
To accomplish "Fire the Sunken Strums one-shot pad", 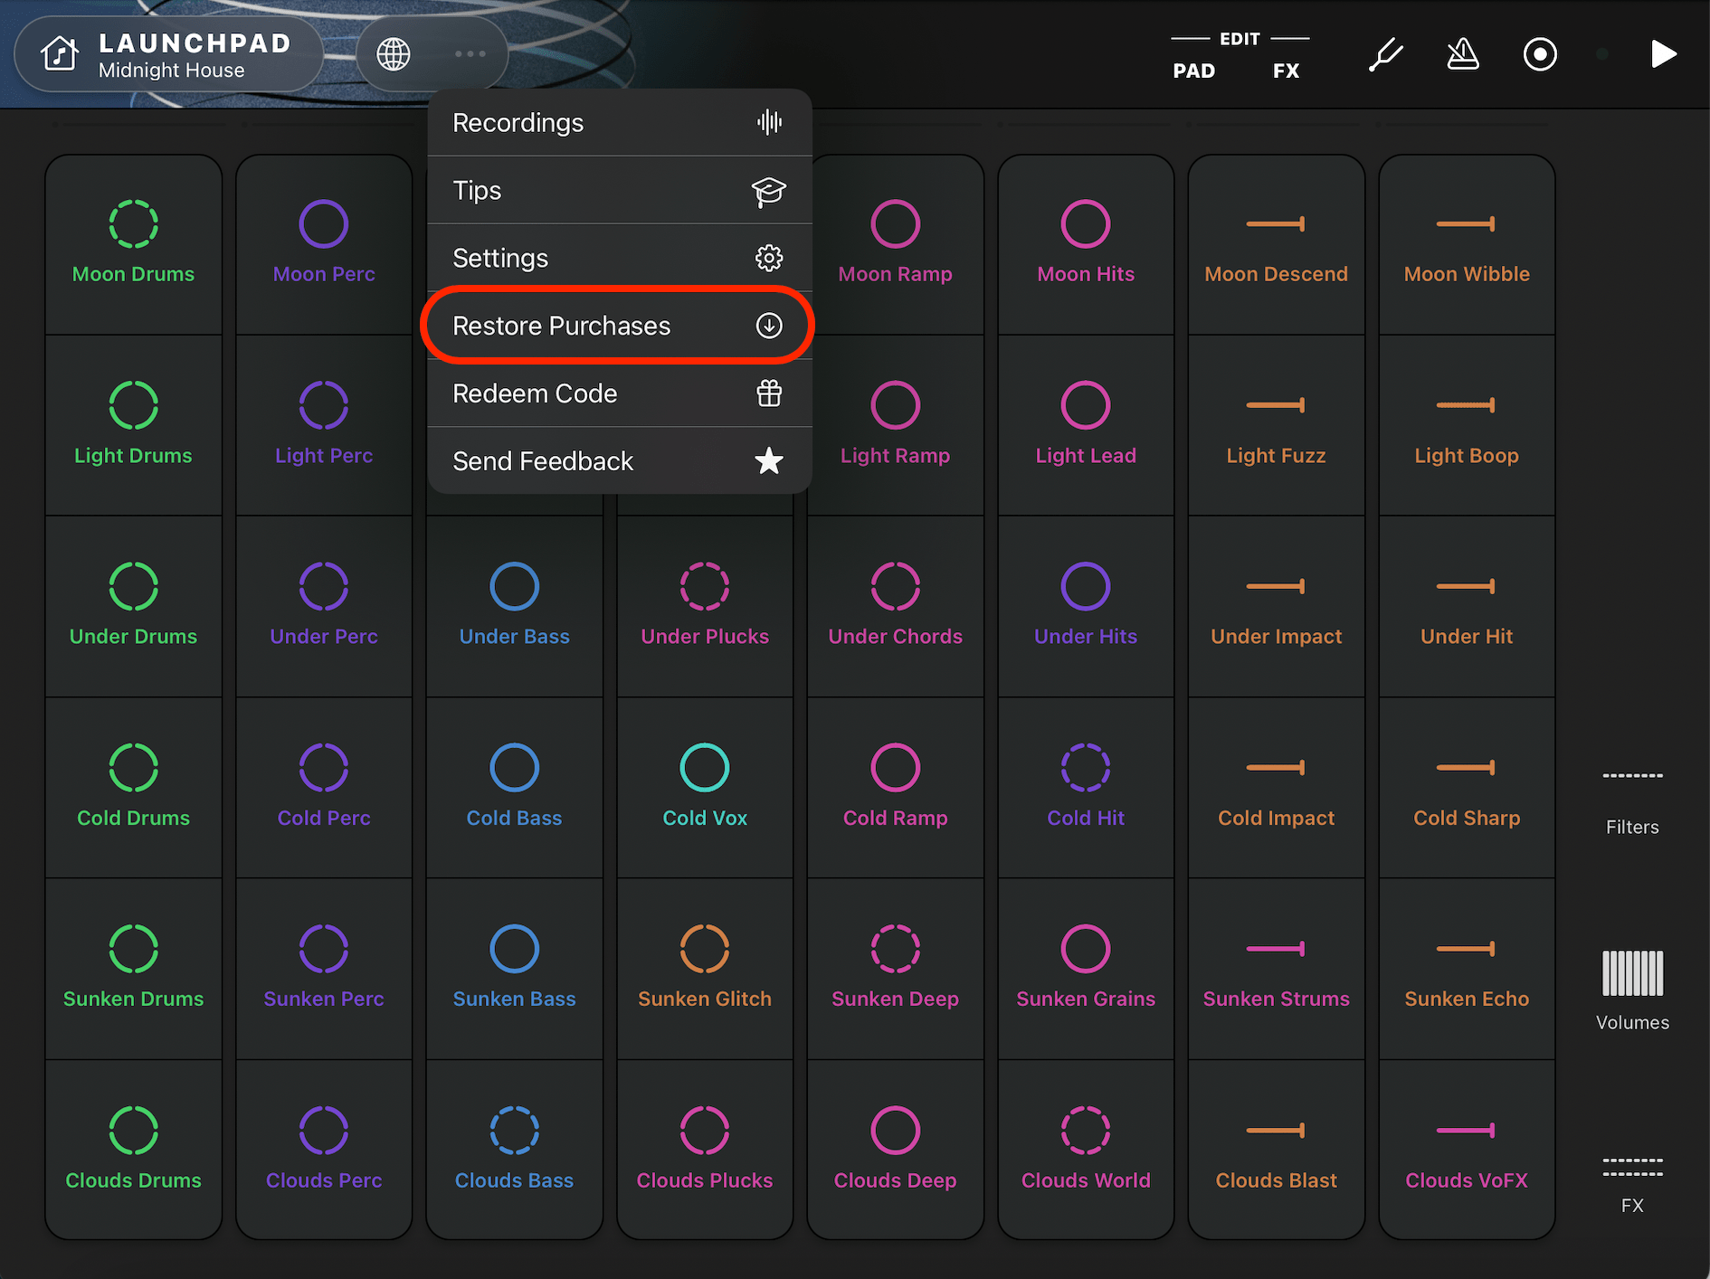I will point(1277,969).
